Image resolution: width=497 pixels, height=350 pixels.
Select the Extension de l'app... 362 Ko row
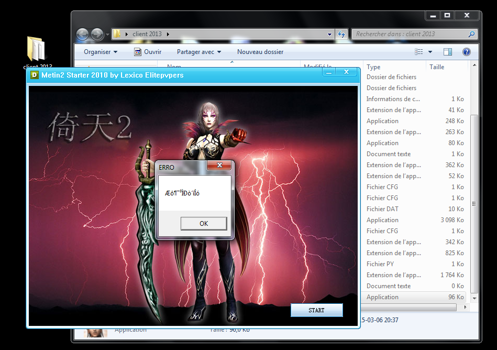[414, 165]
